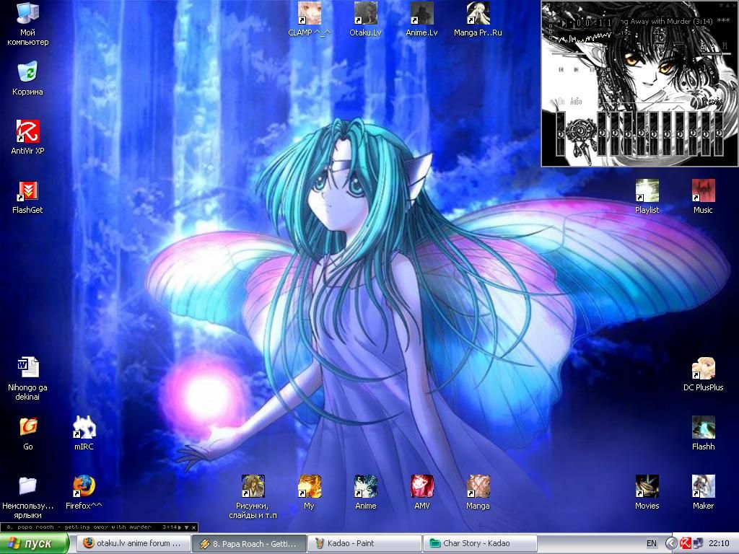Open the Maker desktop shortcut
739x554 pixels.
(703, 492)
